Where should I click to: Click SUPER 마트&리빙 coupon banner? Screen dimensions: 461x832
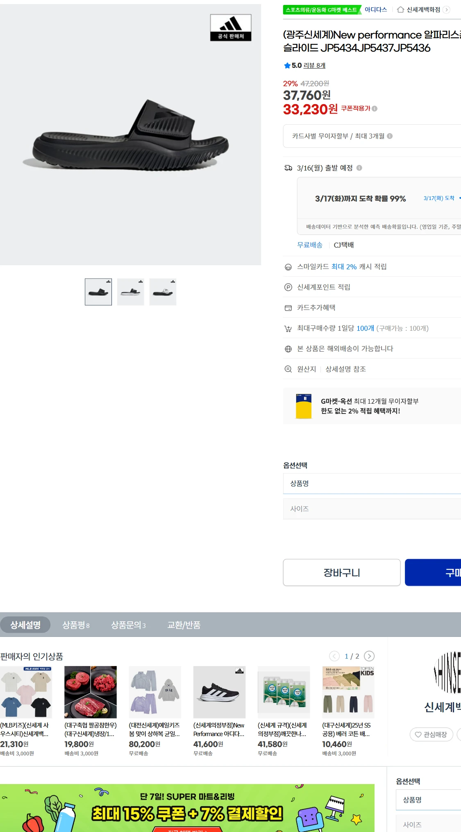click(187, 808)
